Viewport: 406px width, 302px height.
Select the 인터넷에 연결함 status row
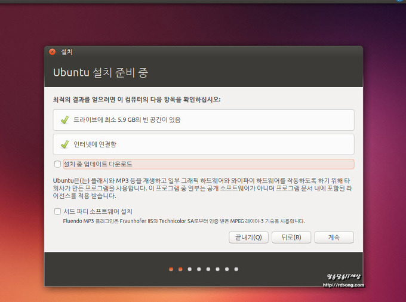click(x=203, y=144)
